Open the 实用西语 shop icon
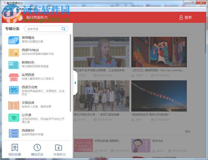Image resolution: width=208 pixels, height=160 pixels. pyautogui.click(x=14, y=77)
